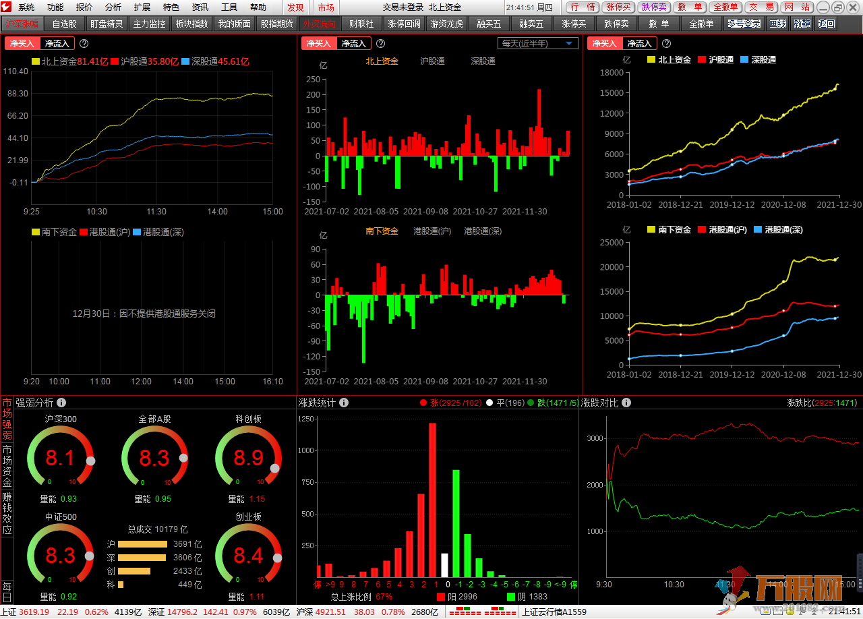863x619 pixels.
Task: Select the 盯盘精灵 toolbar item
Action: pos(107,24)
